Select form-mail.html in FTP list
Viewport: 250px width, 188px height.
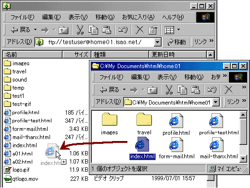[26, 129]
